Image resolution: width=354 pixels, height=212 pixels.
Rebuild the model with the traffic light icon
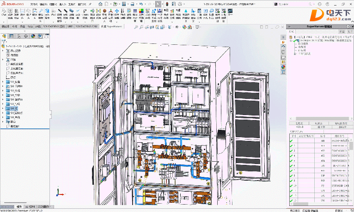click(x=167, y=4)
